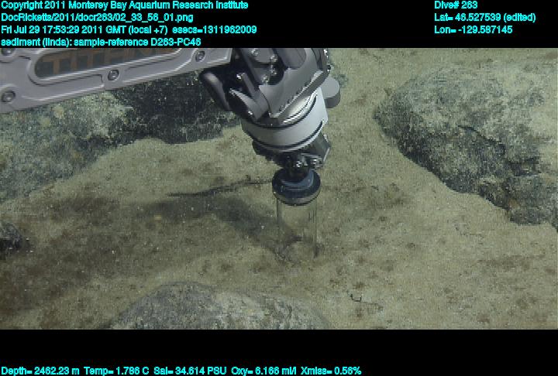Select the Lat= latitude readout
The height and width of the screenshot is (376, 558).
click(x=484, y=17)
